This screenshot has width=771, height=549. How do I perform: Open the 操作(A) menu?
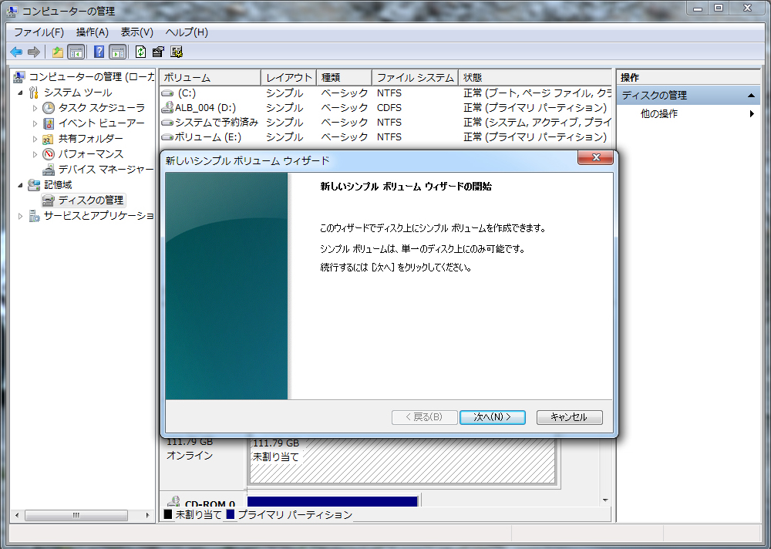(x=92, y=32)
